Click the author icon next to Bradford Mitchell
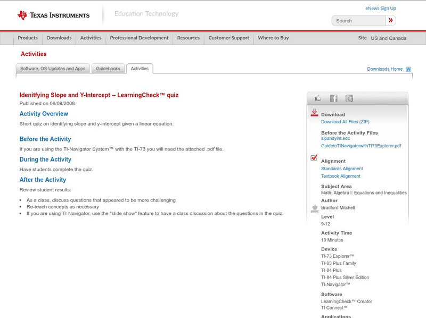 315,208
